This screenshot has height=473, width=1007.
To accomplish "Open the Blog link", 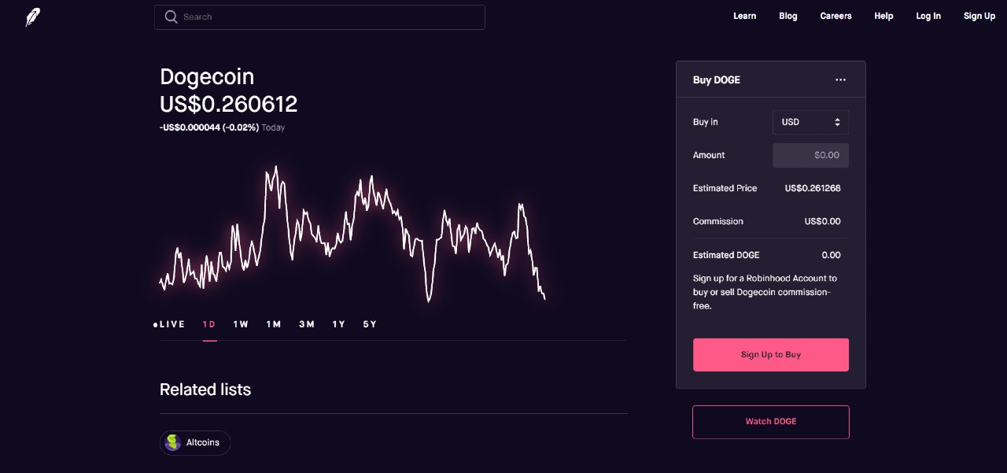I will click(x=788, y=16).
